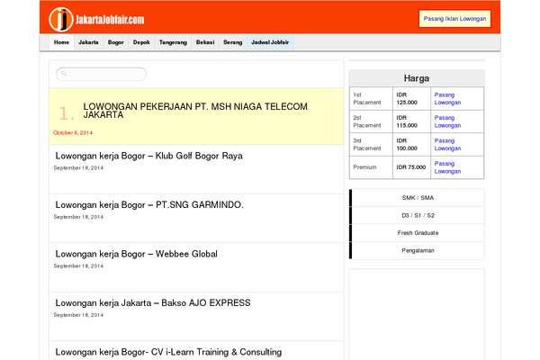This screenshot has height=360, width=540.
Task: Open the Jadwal Jobfair menu item
Action: point(270,42)
